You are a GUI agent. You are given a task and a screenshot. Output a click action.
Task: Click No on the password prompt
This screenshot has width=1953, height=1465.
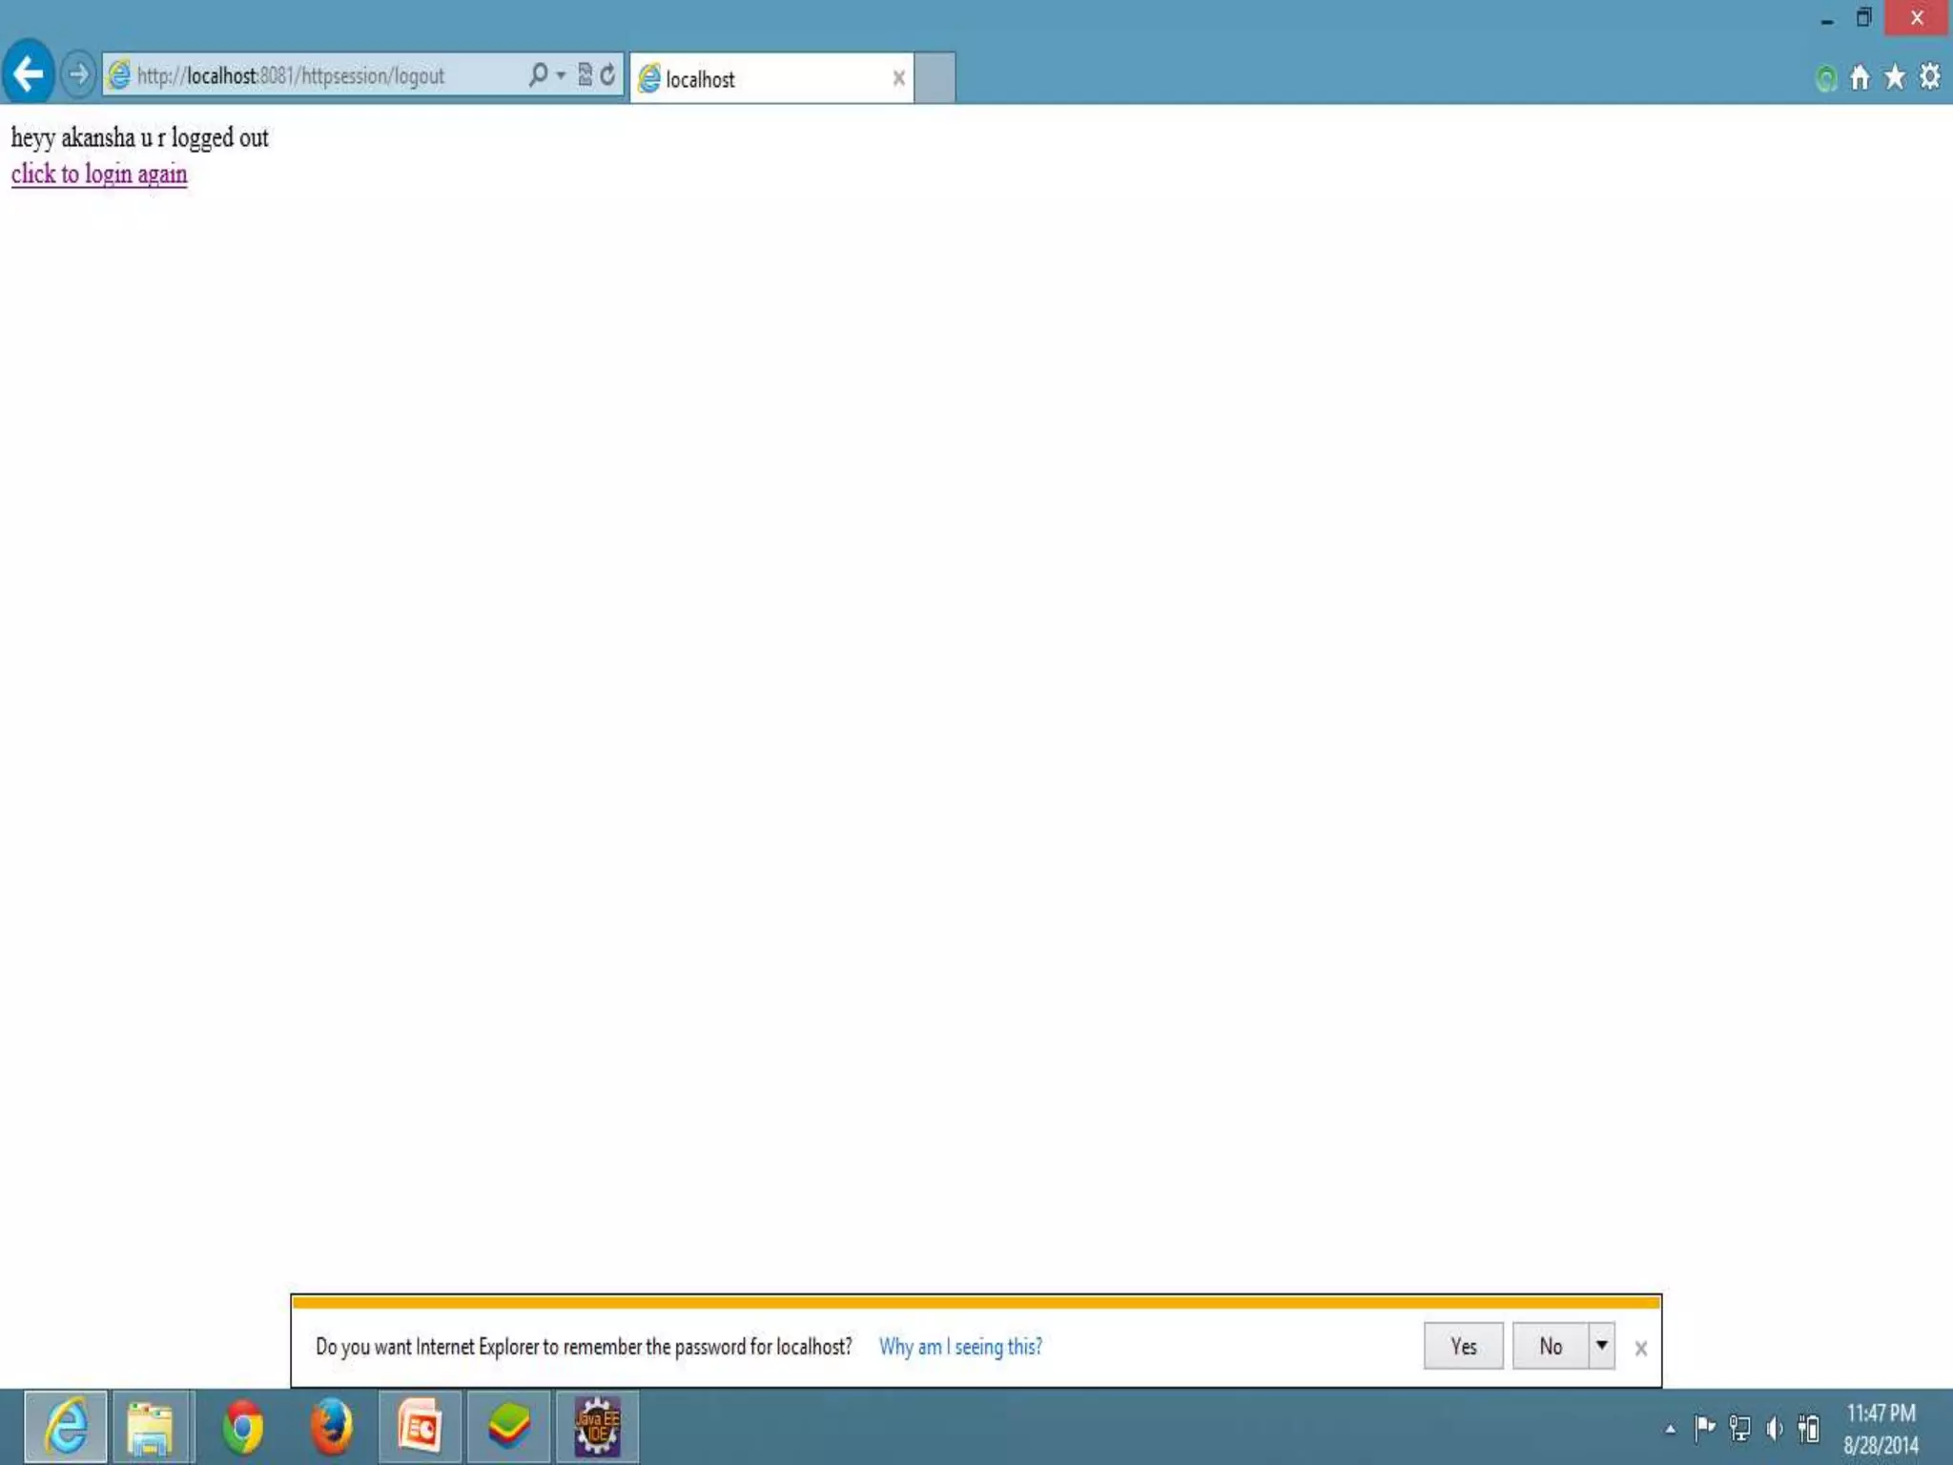click(x=1550, y=1346)
